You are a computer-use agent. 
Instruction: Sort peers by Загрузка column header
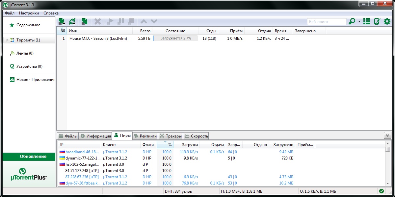point(186,145)
